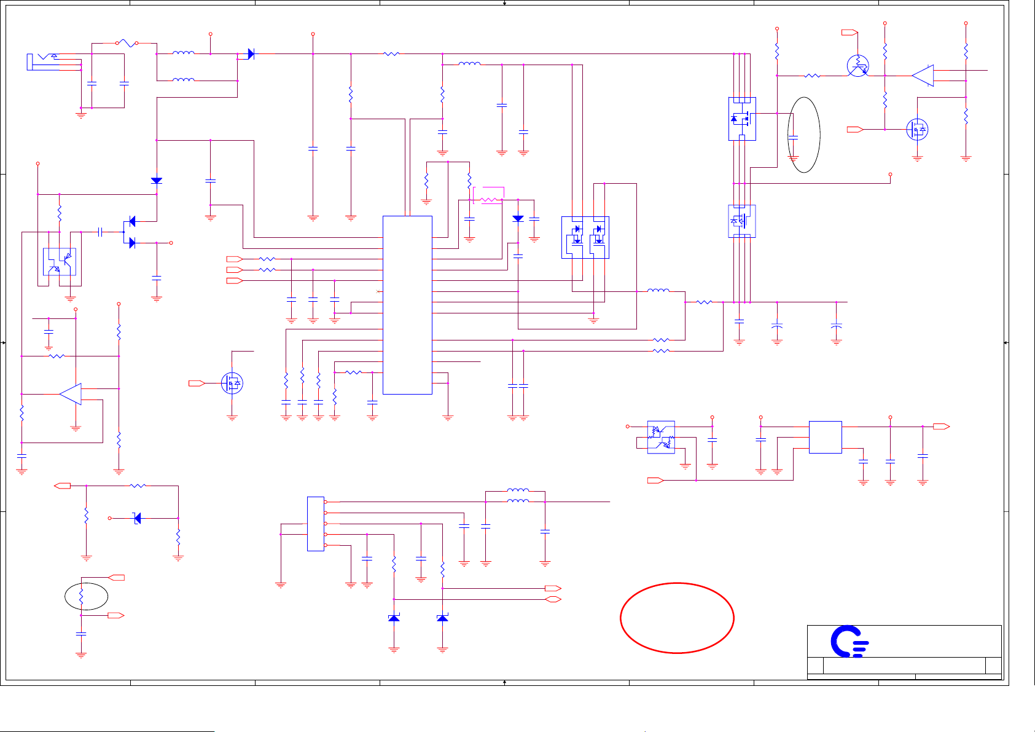1035x732 pixels.
Task: Click the upper power MOSFET box
Action: pyautogui.click(x=742, y=119)
